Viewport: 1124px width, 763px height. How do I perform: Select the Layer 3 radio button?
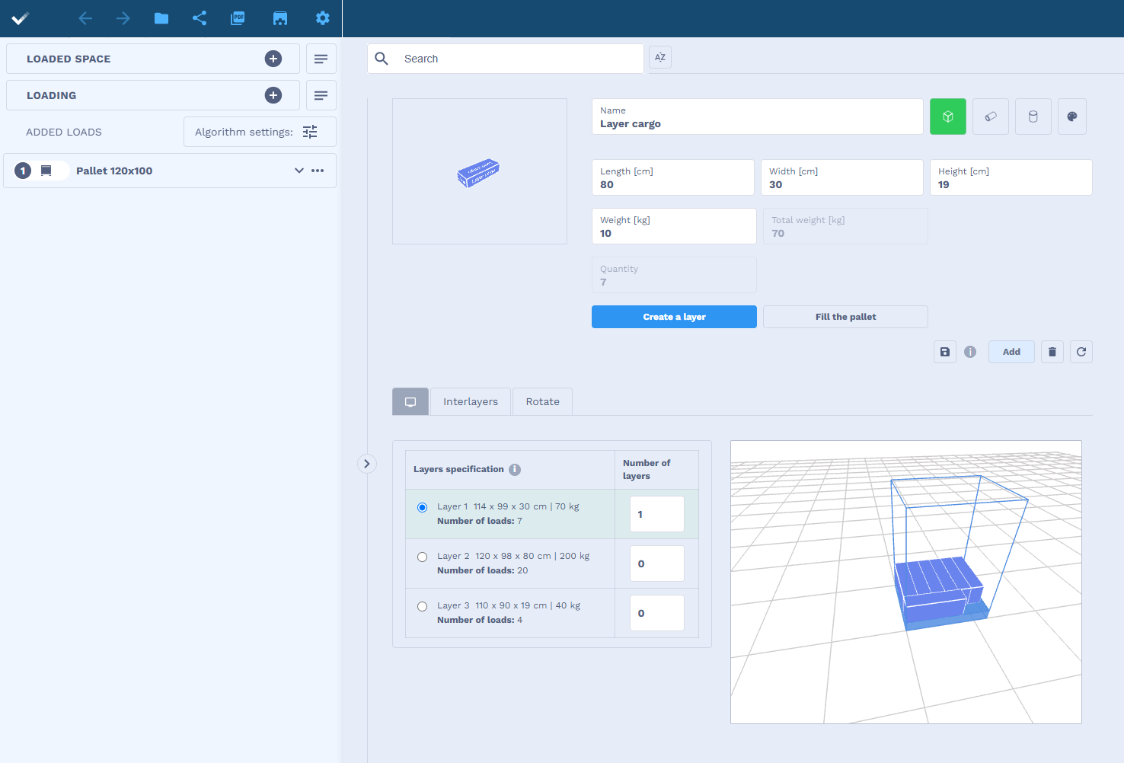(x=422, y=606)
